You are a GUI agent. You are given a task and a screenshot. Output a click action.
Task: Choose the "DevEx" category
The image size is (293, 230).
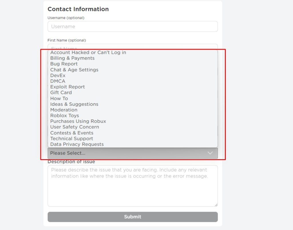tap(58, 75)
